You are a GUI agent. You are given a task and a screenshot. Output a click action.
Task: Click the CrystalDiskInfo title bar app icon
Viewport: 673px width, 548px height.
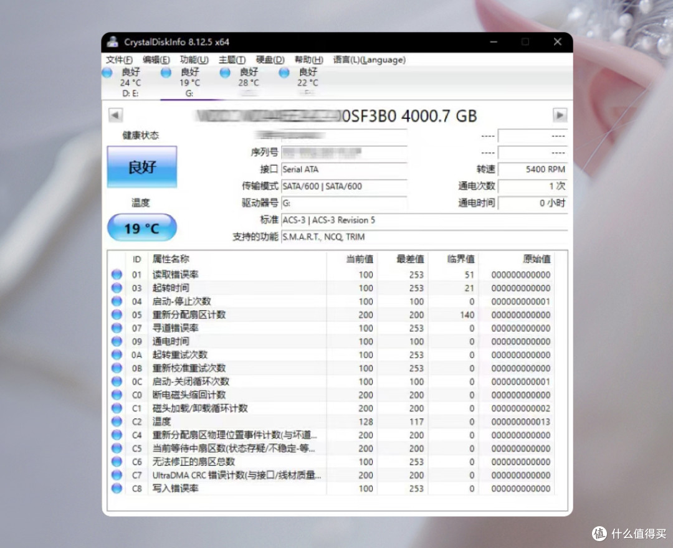coord(113,42)
